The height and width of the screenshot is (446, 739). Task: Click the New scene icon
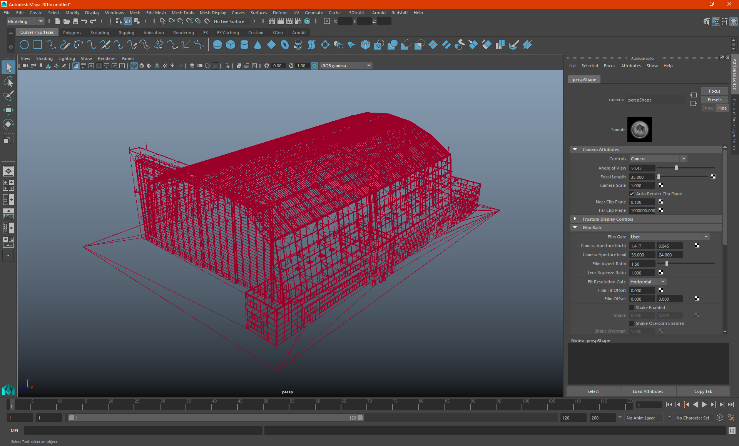coord(57,22)
